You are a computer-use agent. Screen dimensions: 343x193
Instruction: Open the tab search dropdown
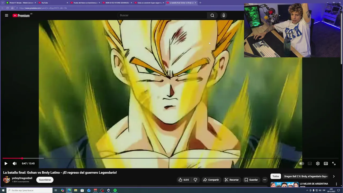(2, 3)
